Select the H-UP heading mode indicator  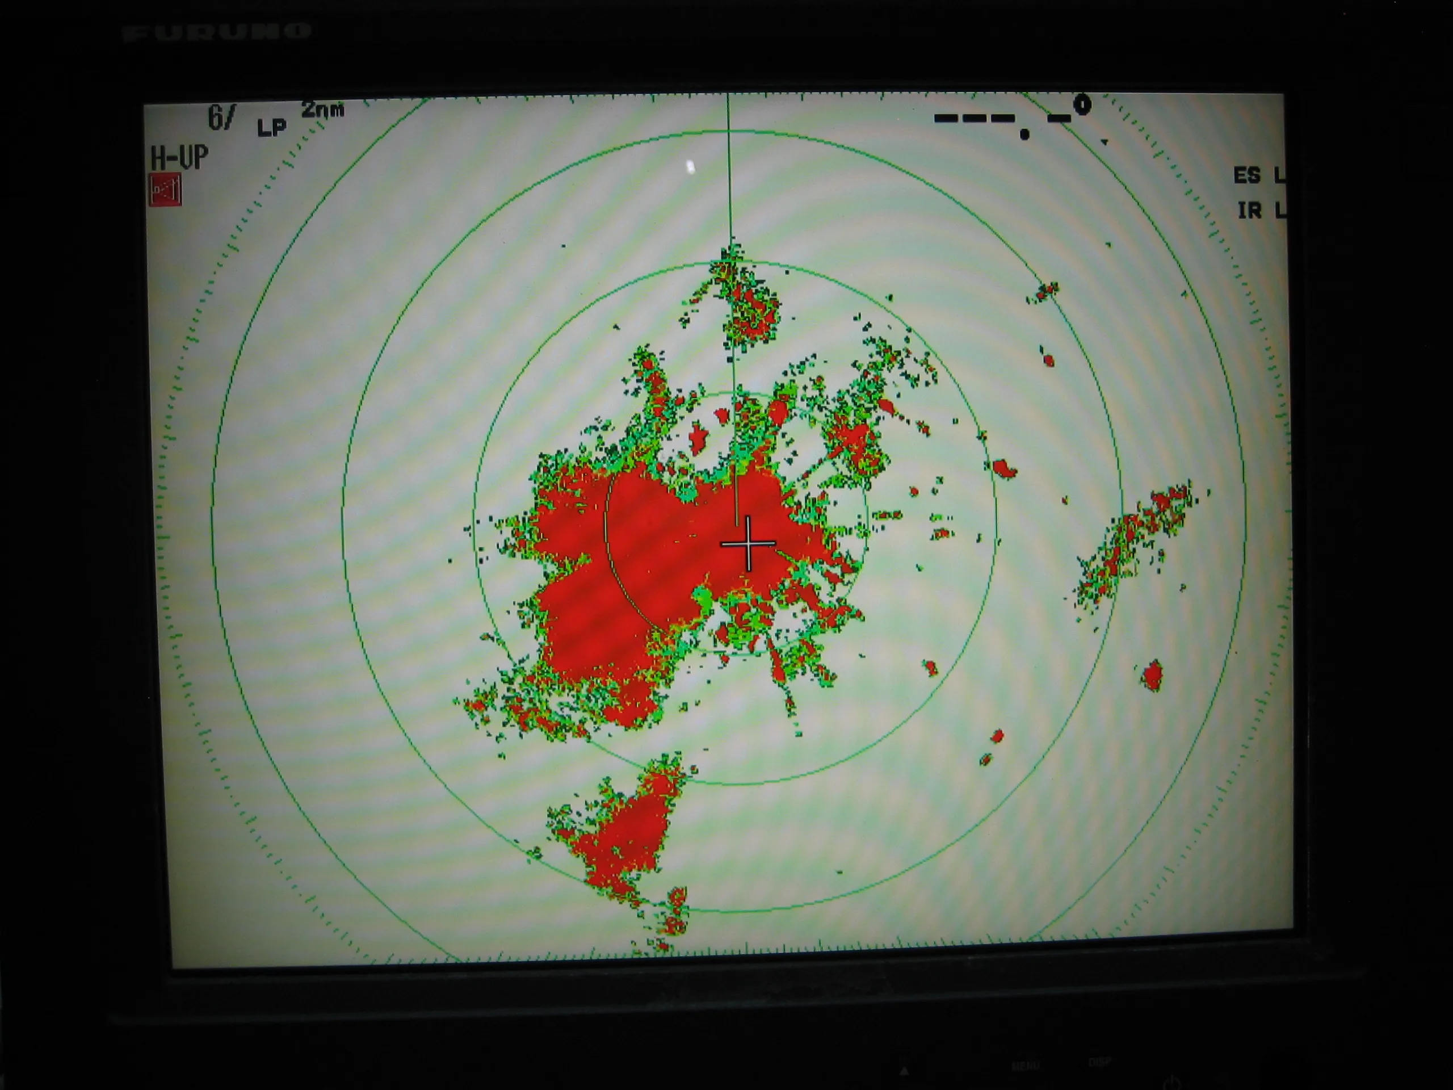179,158
